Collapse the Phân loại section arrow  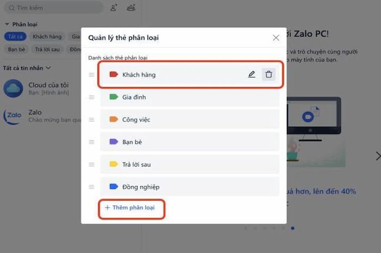click(x=7, y=24)
